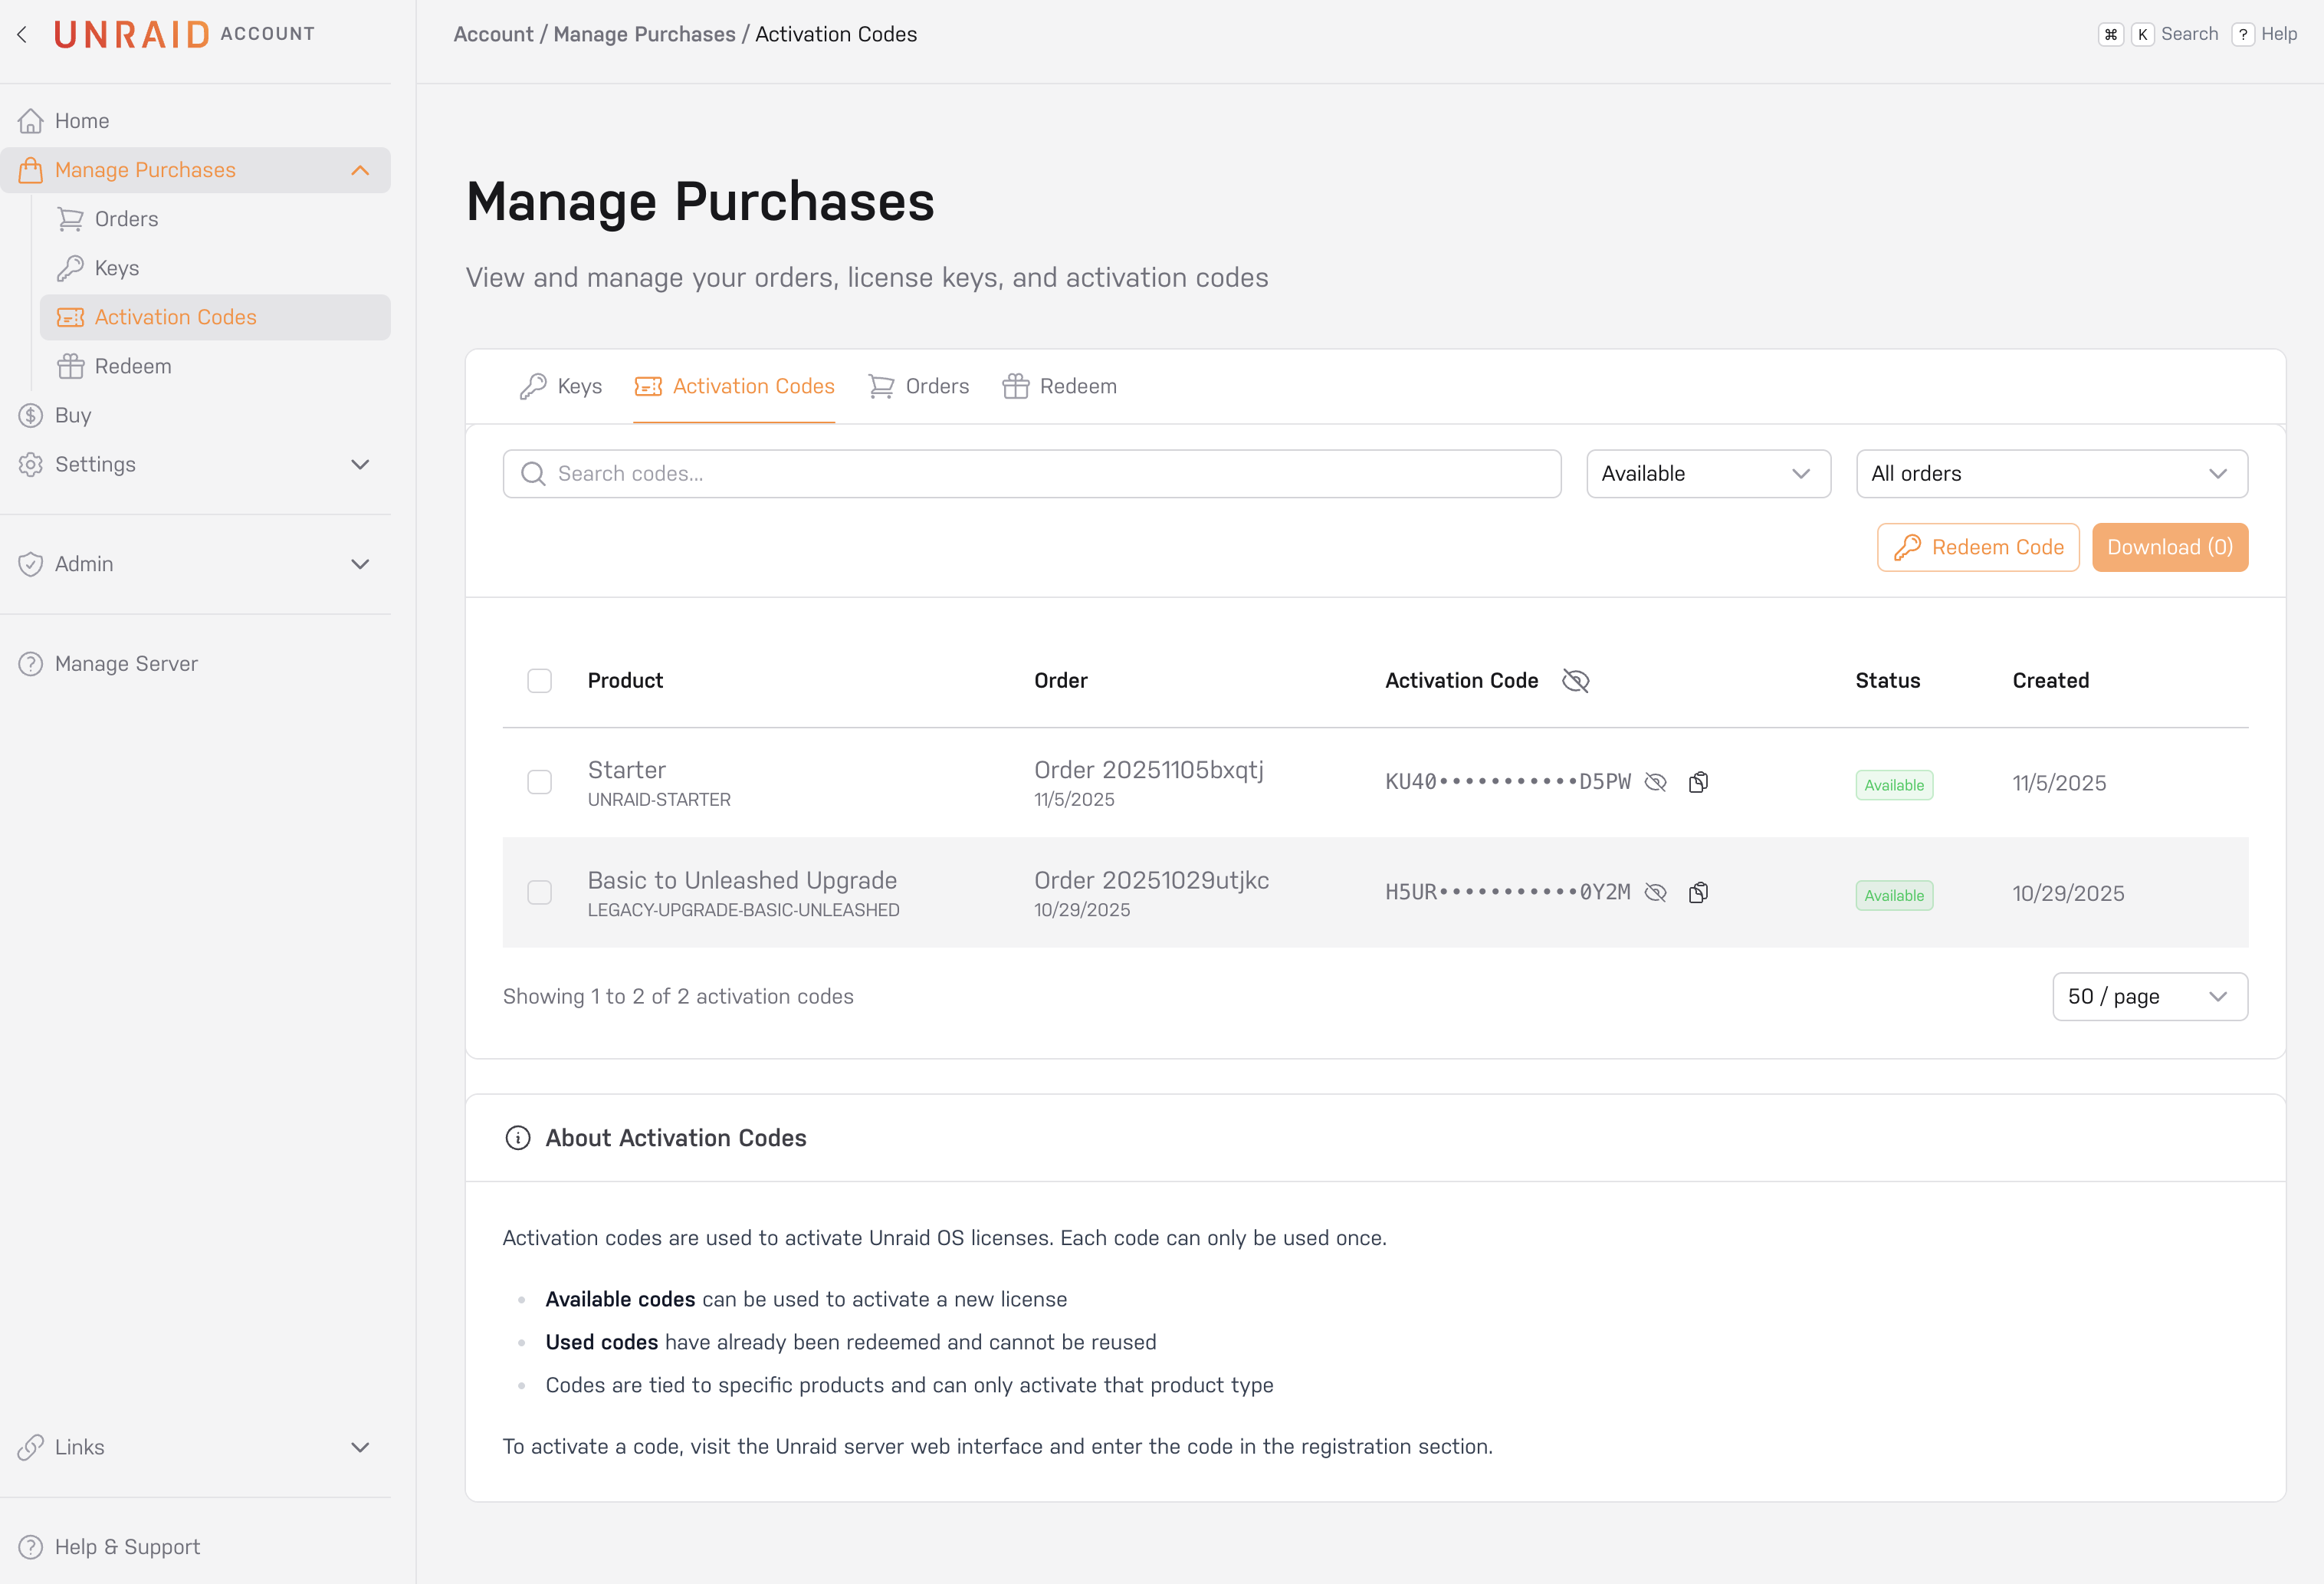Click the Redeem Code button

(1977, 547)
